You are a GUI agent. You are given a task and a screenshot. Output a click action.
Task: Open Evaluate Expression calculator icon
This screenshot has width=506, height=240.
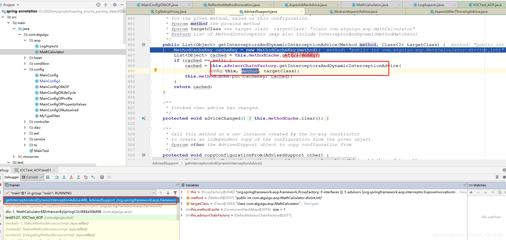102,177
